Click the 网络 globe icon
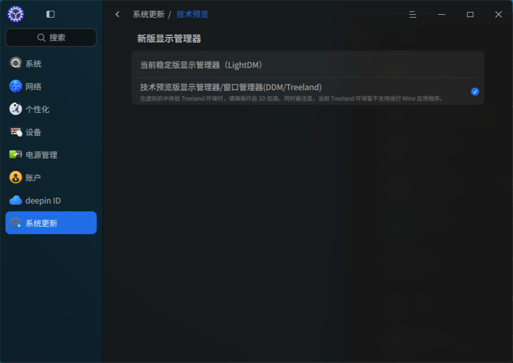 click(x=15, y=86)
